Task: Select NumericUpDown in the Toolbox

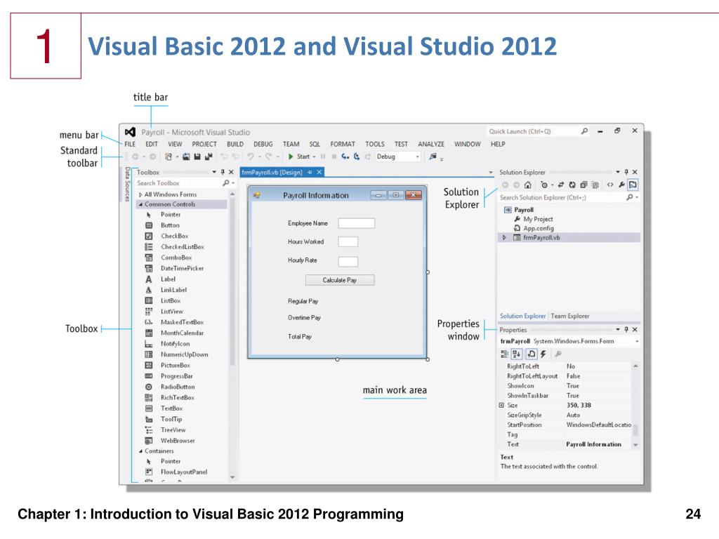Action: pos(185,354)
